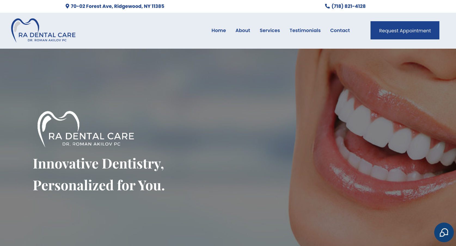Call the (718) 821-4128 phone number
Viewport: 456px width, 246px height.
point(348,6)
